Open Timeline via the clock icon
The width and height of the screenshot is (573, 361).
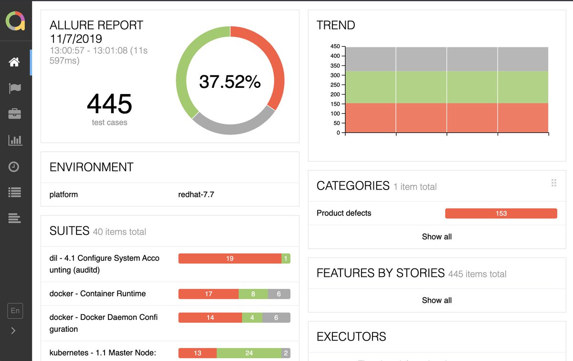pyautogui.click(x=14, y=167)
